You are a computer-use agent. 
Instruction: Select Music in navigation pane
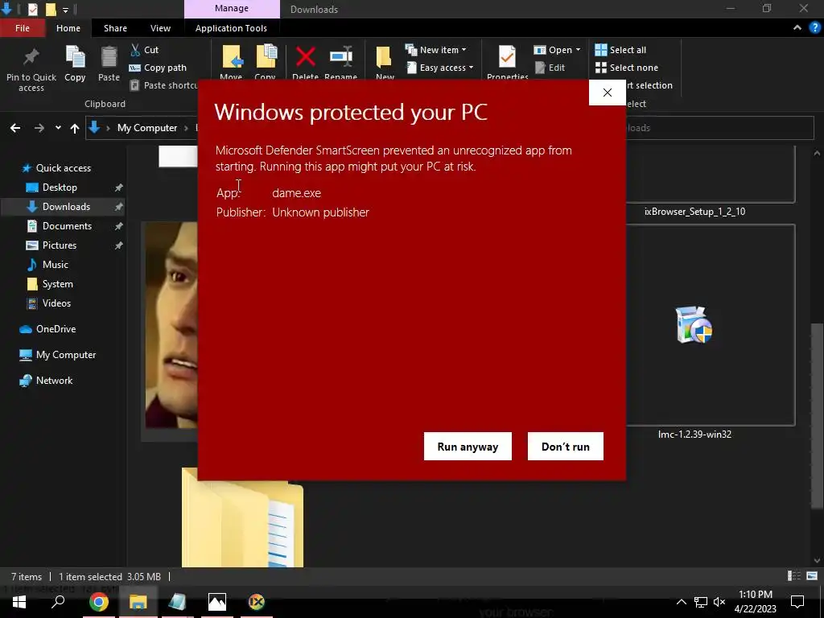(x=55, y=264)
